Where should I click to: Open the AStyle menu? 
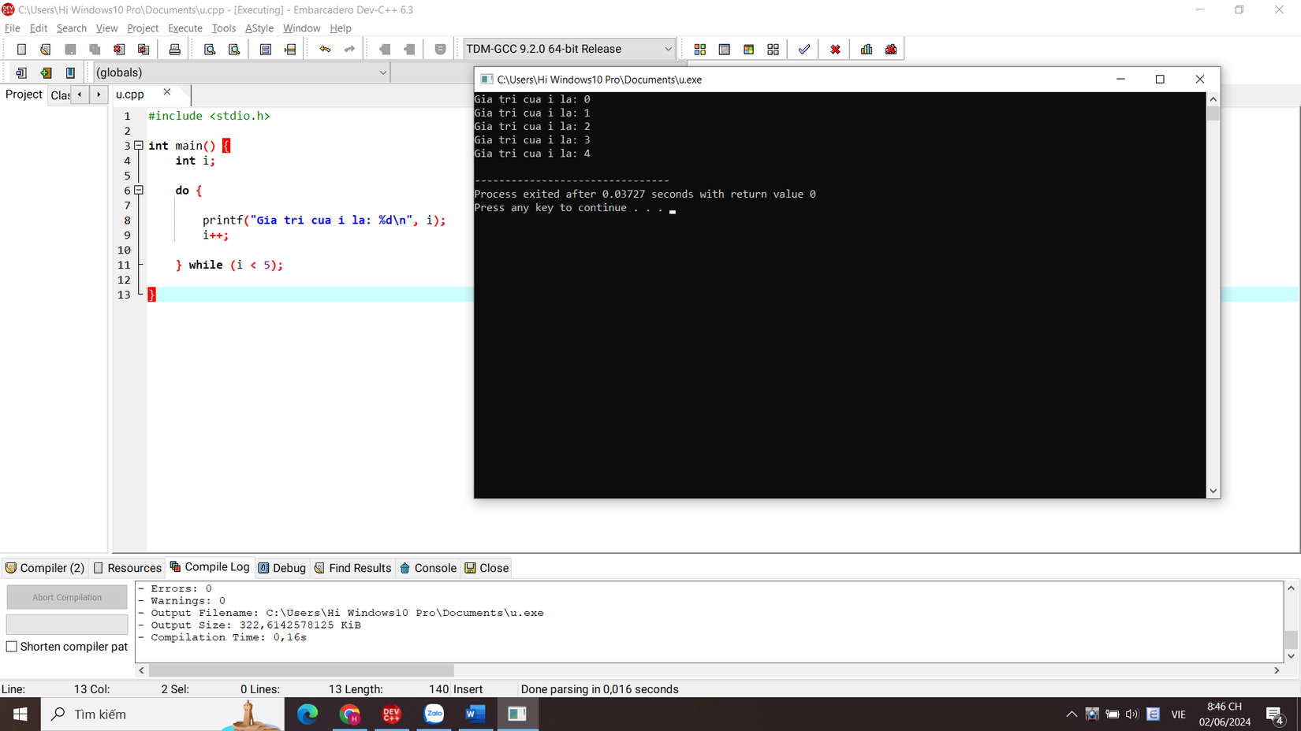pyautogui.click(x=259, y=28)
